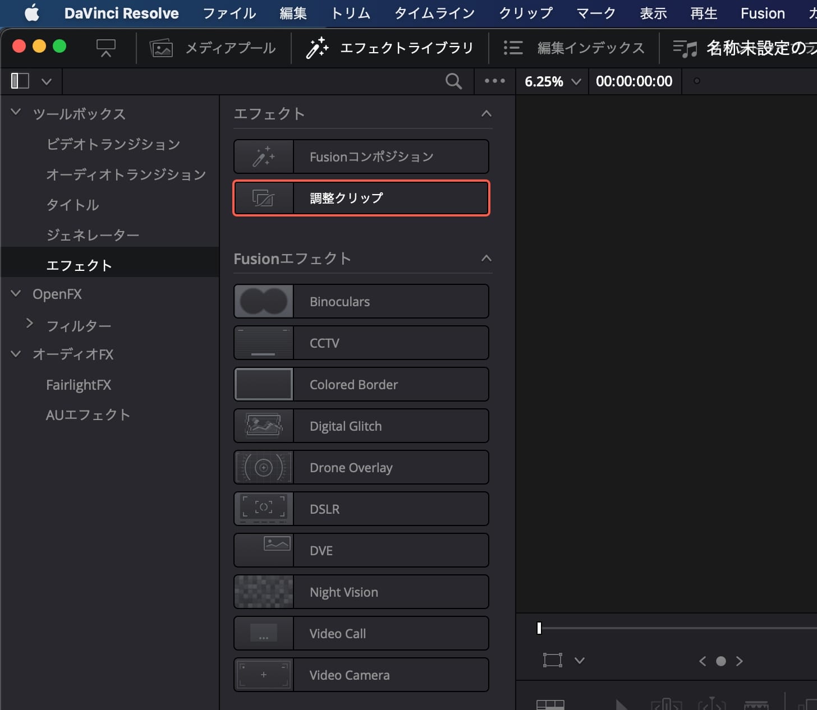This screenshot has height=710, width=817.
Task: Select the DVE effect label
Action: [321, 551]
